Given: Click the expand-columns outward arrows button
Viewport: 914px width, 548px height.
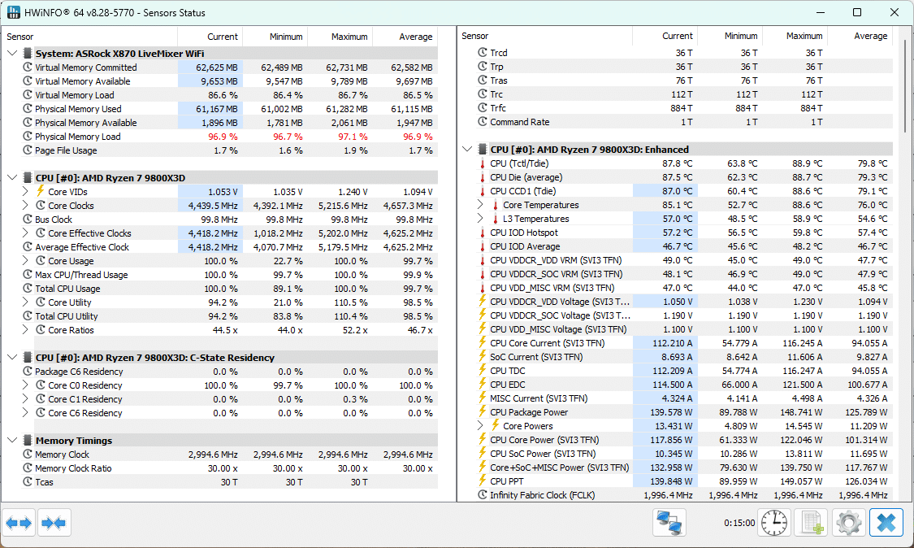Looking at the screenshot, I should point(19,522).
